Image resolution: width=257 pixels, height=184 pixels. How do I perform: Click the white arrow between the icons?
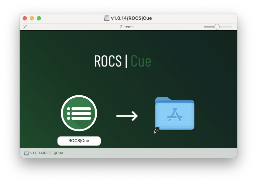pos(127,116)
